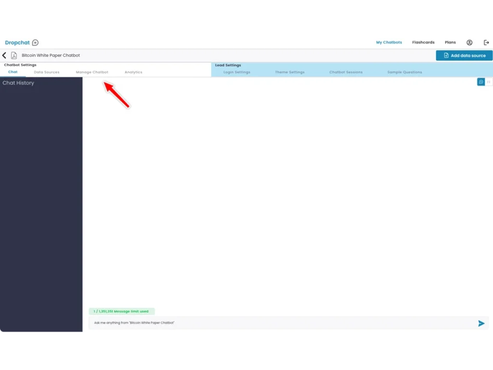
Task: Click the Lead Settings label
Action: click(228, 65)
